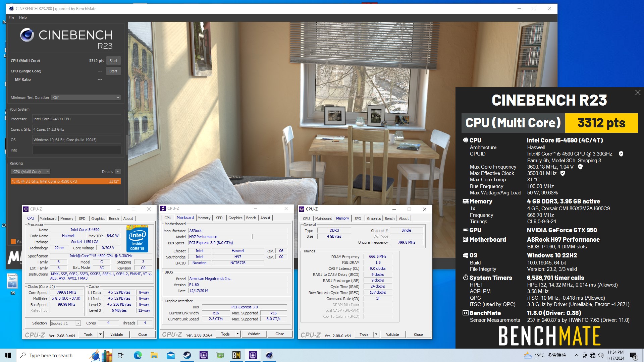Click the shield icon beside Max Effective Clock

pos(562,173)
